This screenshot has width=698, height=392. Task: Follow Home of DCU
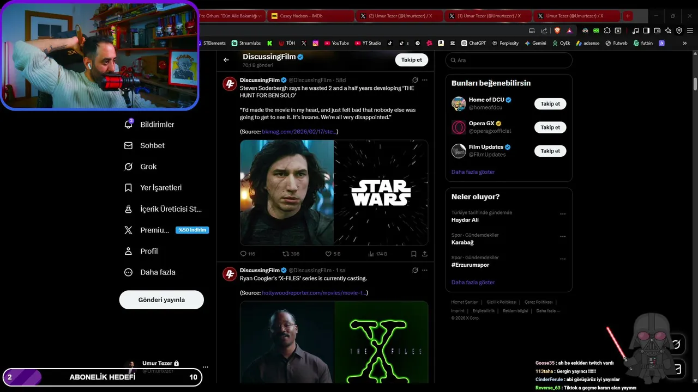[550, 103]
